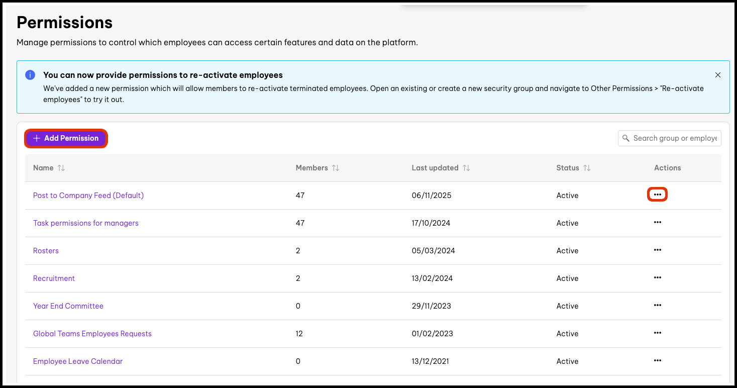Open actions menu for Employee Leave Calendar
Viewport: 737px width, 388px height.
point(657,360)
